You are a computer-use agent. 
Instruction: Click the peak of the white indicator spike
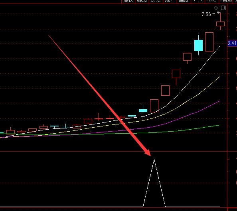pos(154,160)
